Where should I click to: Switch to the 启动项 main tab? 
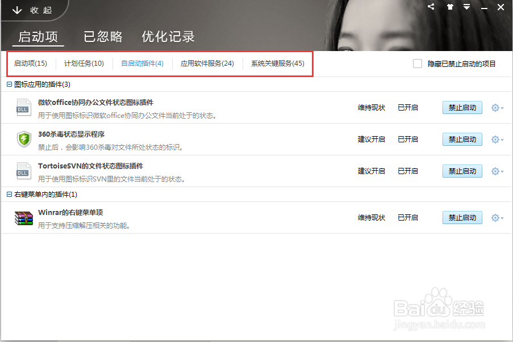click(38, 37)
